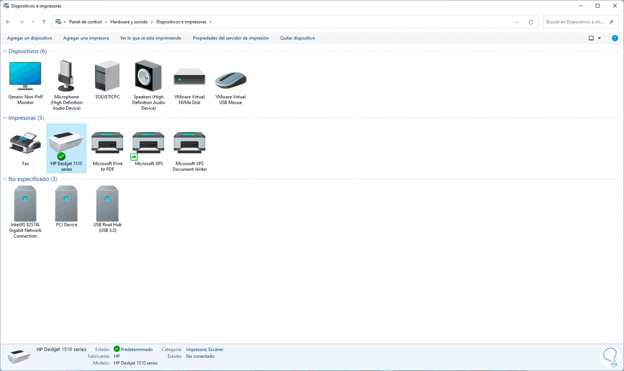Select the SOLVETICPC computer icon
This screenshot has height=371, width=624.
(107, 76)
